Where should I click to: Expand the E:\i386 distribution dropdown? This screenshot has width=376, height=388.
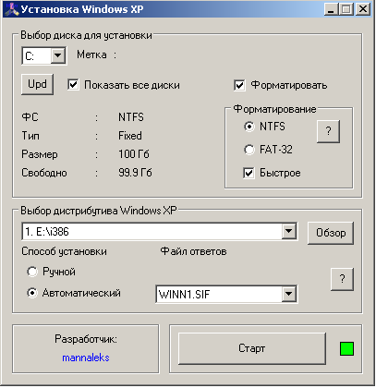tap(289, 231)
